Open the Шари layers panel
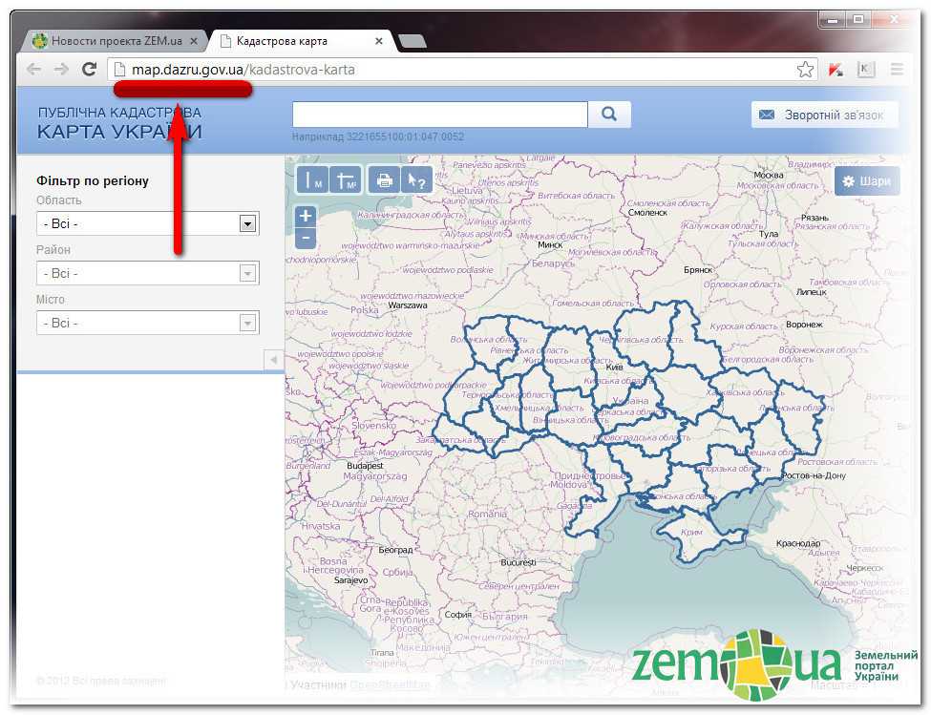This screenshot has width=931, height=715. [x=866, y=181]
